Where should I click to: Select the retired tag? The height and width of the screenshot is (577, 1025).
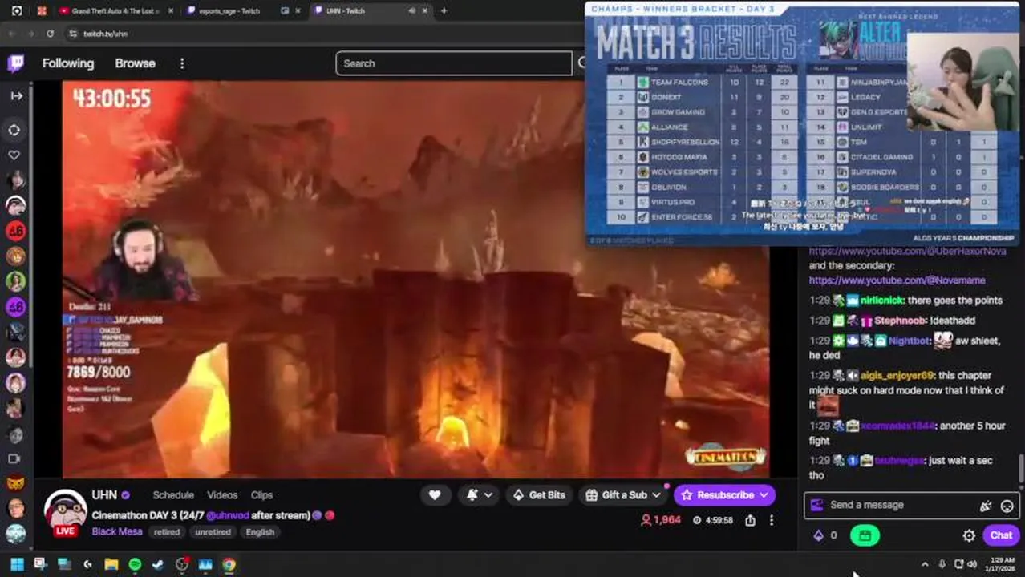coord(167,532)
